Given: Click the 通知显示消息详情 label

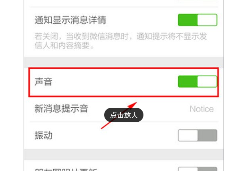Looking at the screenshot, I should 71,20.
